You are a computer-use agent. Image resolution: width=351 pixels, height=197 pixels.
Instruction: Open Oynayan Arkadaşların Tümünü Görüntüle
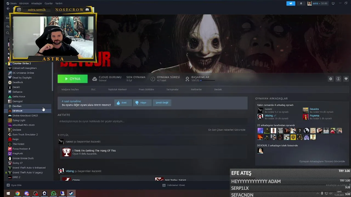(x=322, y=161)
